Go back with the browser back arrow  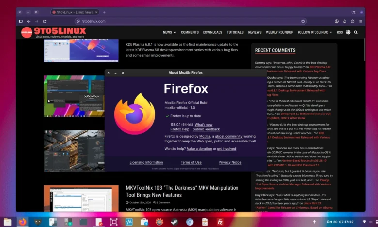(29, 21)
